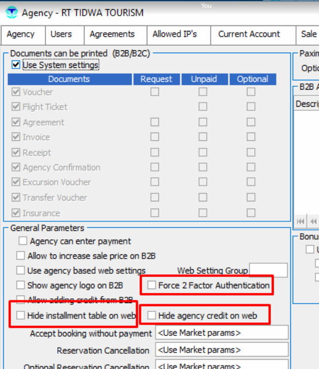319x369 pixels.
Task: Click the Web Setting Group field
Action: 268,271
